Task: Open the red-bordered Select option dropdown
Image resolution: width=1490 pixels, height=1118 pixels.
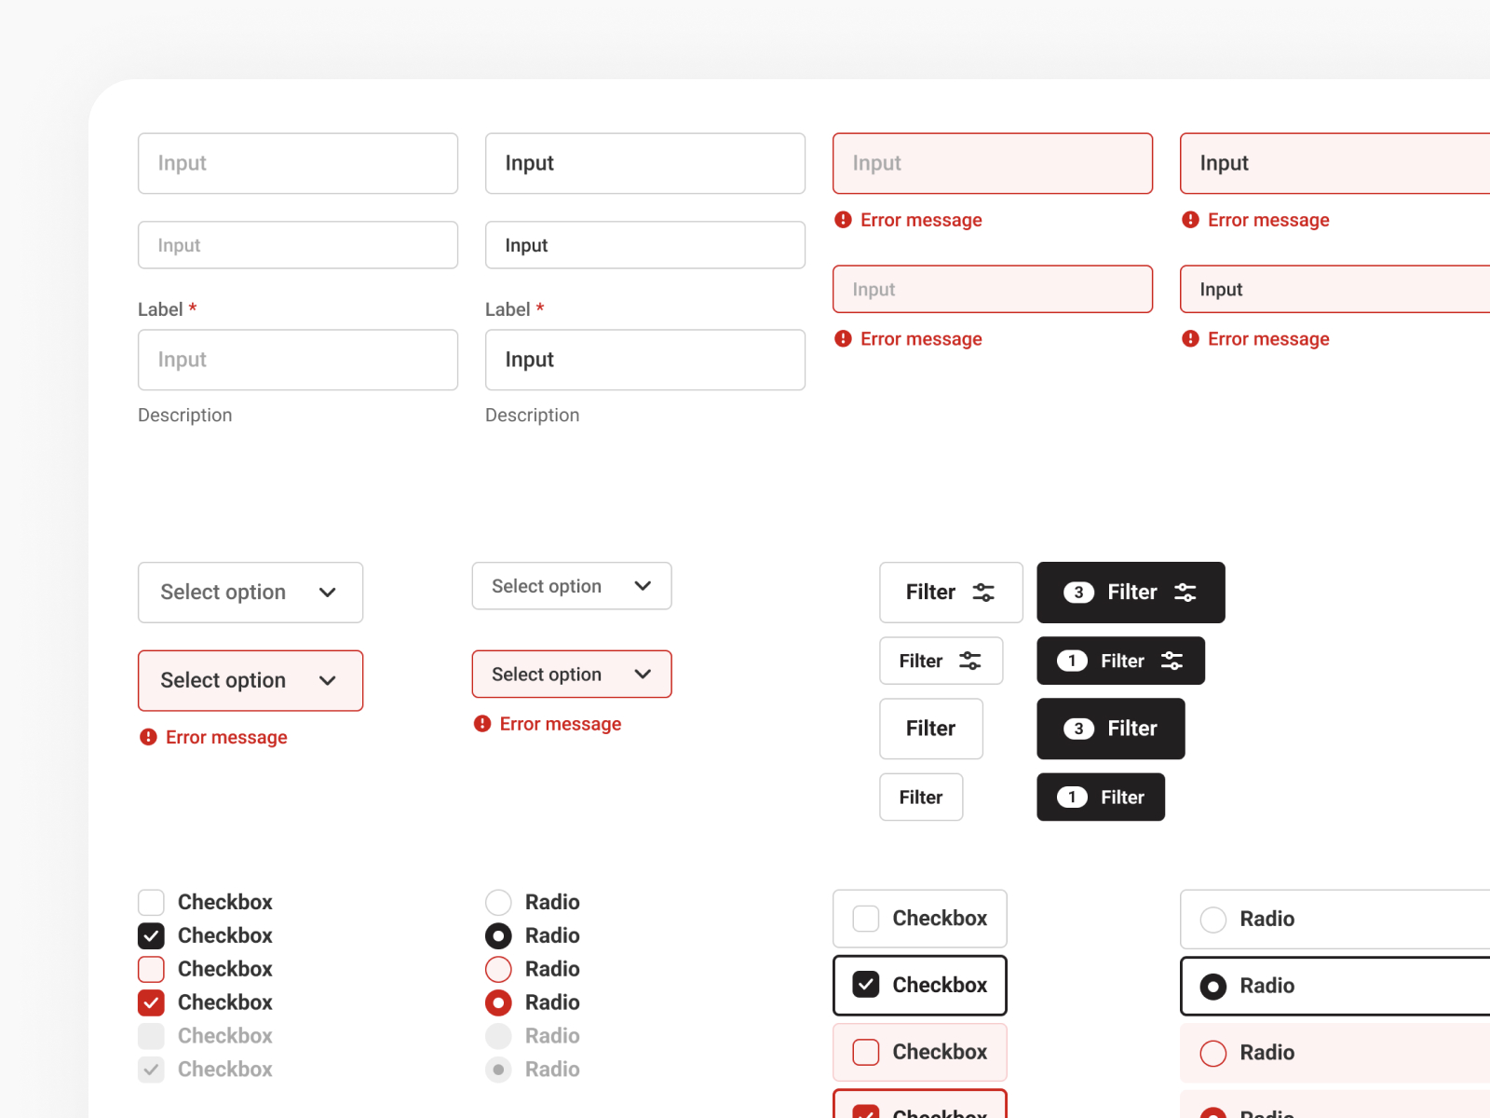Action: click(250, 680)
